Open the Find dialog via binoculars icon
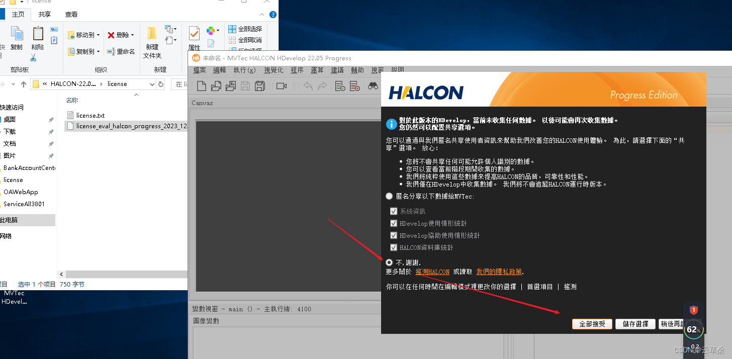 point(372,85)
